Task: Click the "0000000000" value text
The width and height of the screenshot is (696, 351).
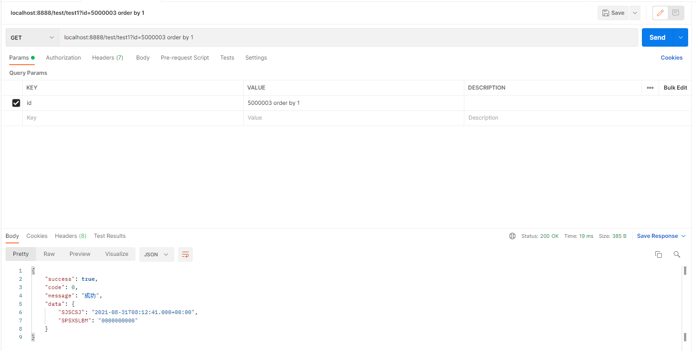Action: (118, 321)
